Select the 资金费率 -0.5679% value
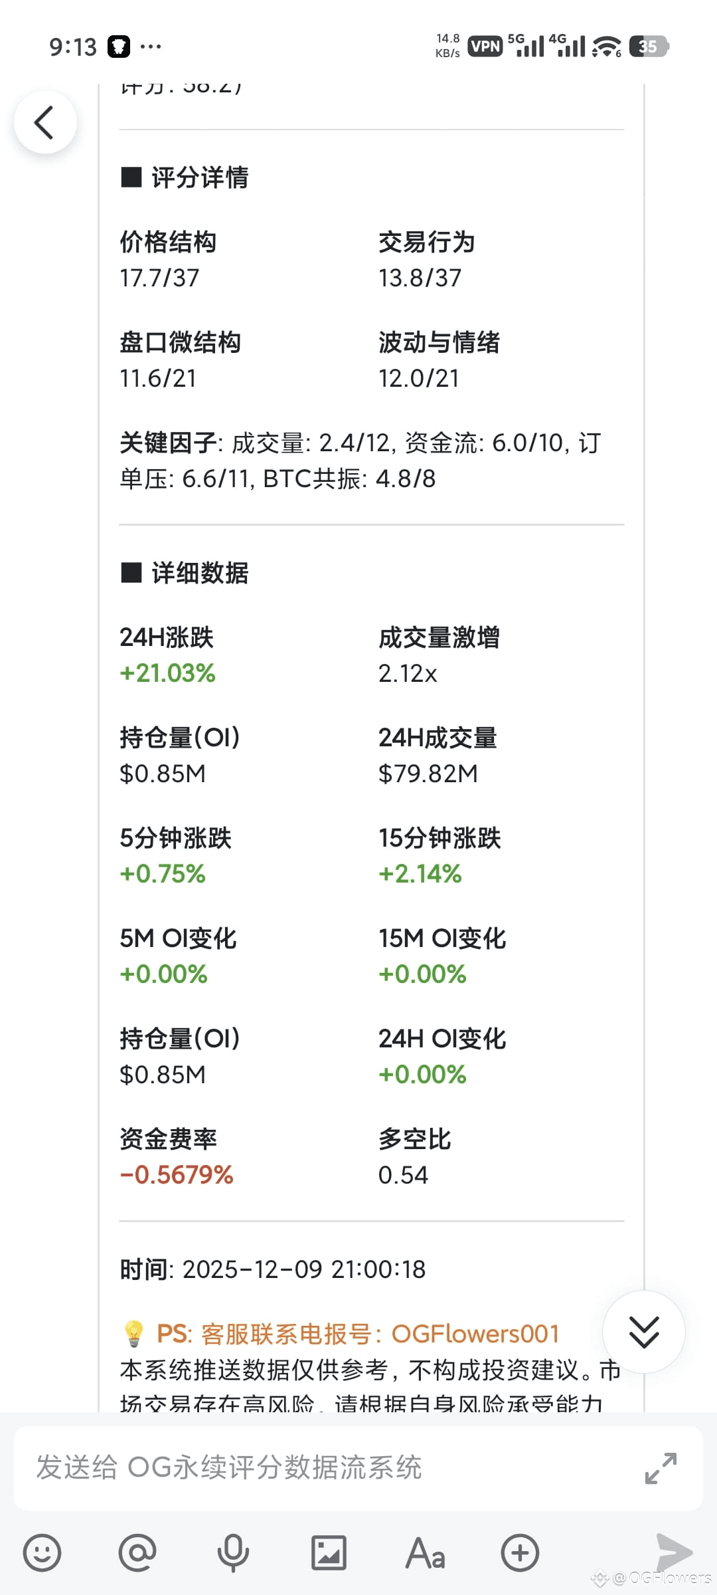Screen dimensions: 717x1595 tap(177, 1175)
